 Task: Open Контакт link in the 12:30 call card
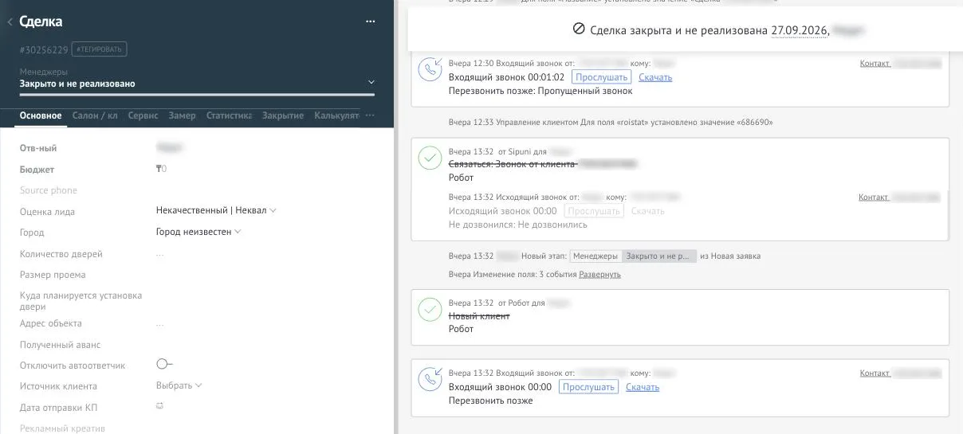tap(875, 63)
